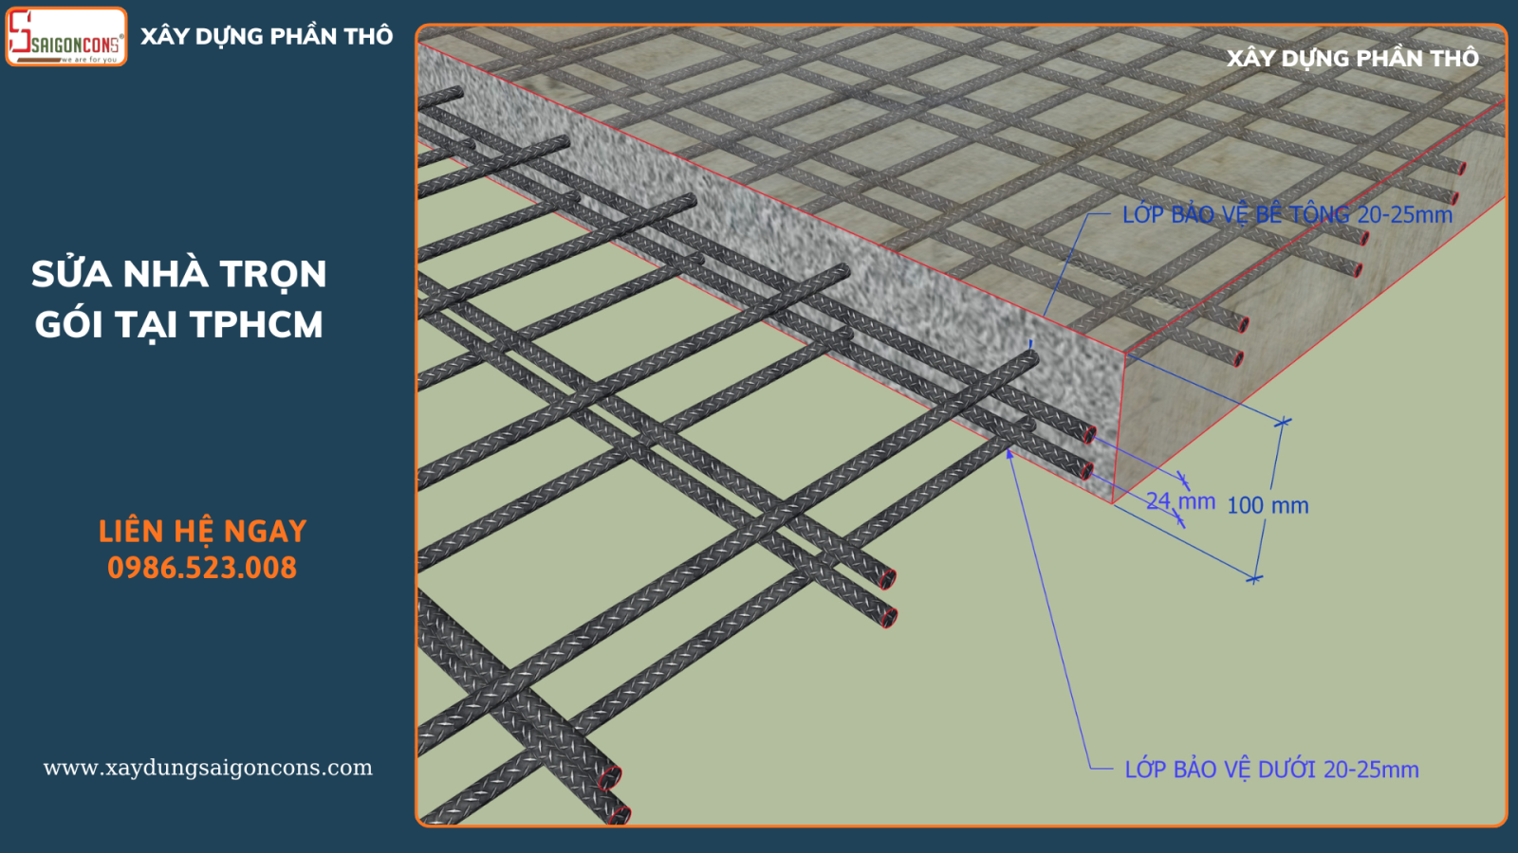Click the label 'LỚP BẢO VỆ BÊ TÔNG 20-25mm'

pyautogui.click(x=1287, y=215)
